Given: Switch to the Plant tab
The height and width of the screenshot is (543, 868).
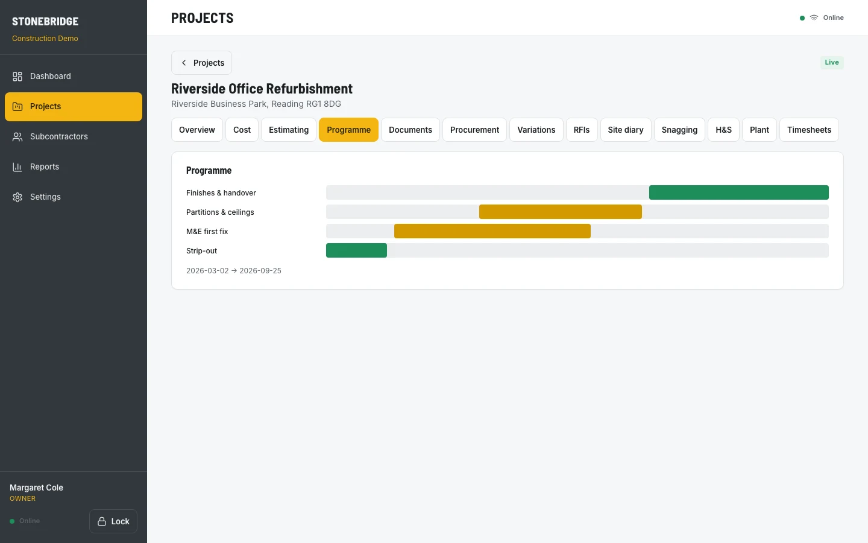Looking at the screenshot, I should [x=759, y=130].
